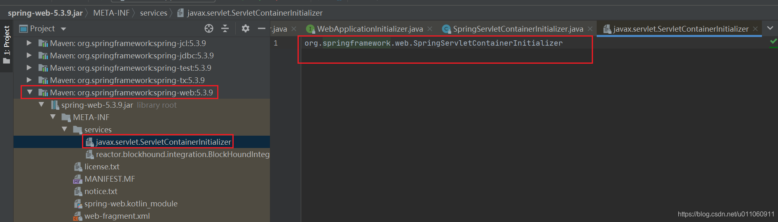Open license.txt in the tree
The height and width of the screenshot is (222, 778).
[142, 166]
